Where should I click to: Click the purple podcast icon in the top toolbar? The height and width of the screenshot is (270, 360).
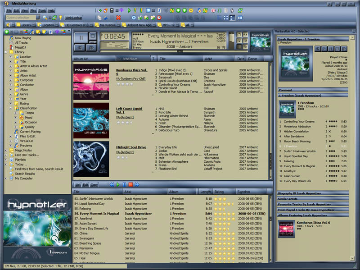pos(121,10)
